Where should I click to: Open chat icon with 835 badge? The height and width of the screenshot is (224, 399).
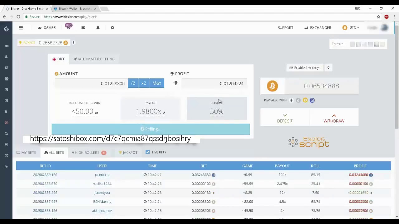click(68, 27)
